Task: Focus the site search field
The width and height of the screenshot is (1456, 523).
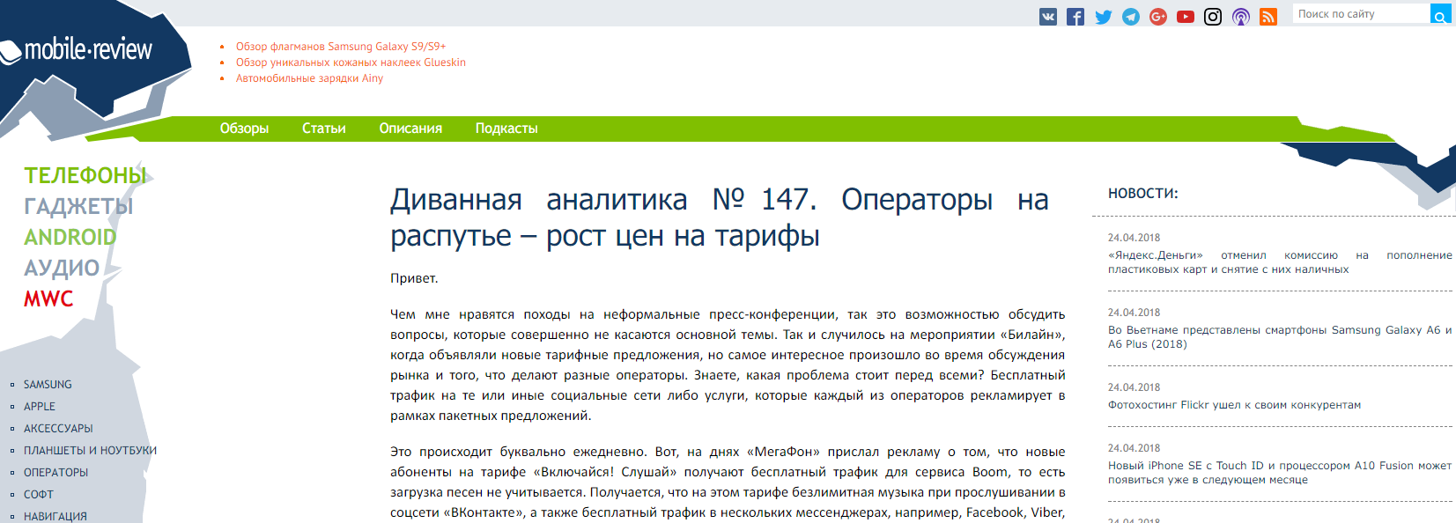Action: coord(1361,14)
